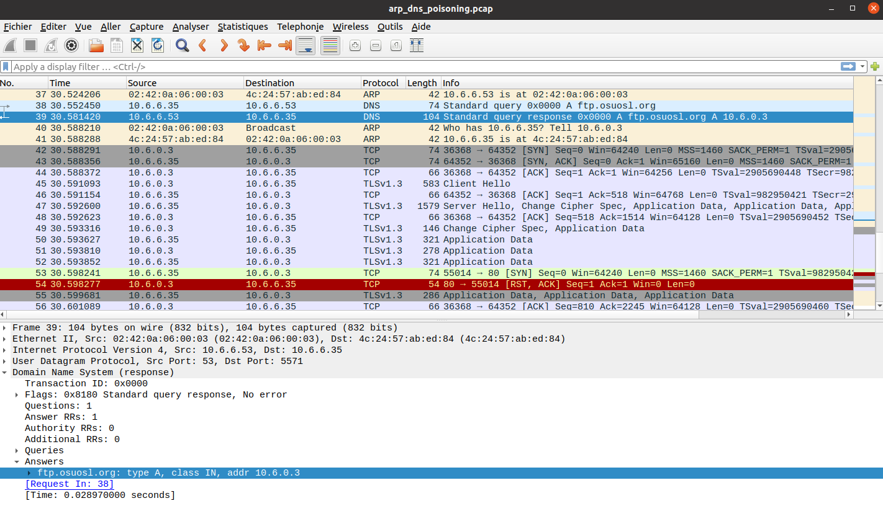
Task: Collapse the Domain Name System section
Action: 6,373
